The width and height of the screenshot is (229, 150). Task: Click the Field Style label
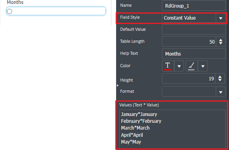[130, 17]
